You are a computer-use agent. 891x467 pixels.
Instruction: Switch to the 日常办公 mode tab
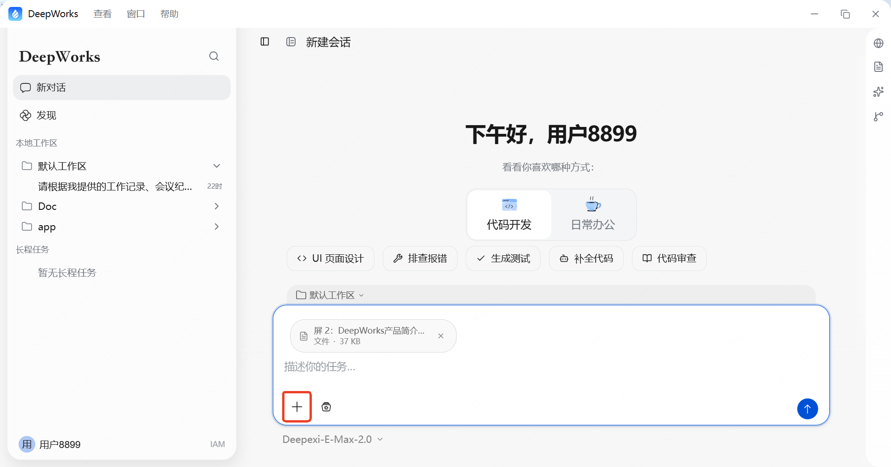pyautogui.click(x=593, y=215)
